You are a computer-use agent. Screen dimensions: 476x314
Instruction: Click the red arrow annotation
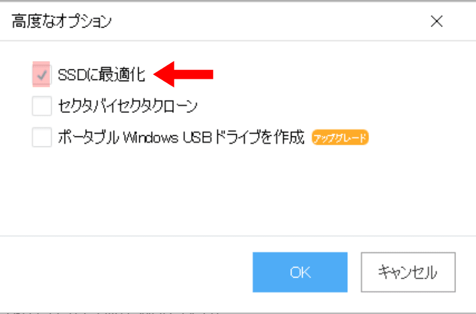(x=184, y=74)
